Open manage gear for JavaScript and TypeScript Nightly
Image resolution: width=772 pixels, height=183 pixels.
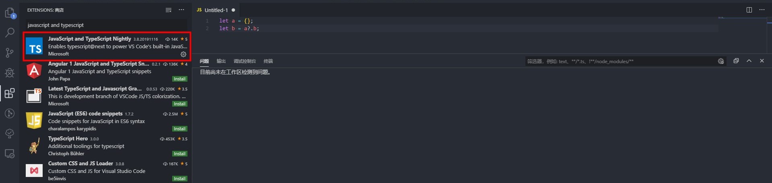[x=183, y=54]
